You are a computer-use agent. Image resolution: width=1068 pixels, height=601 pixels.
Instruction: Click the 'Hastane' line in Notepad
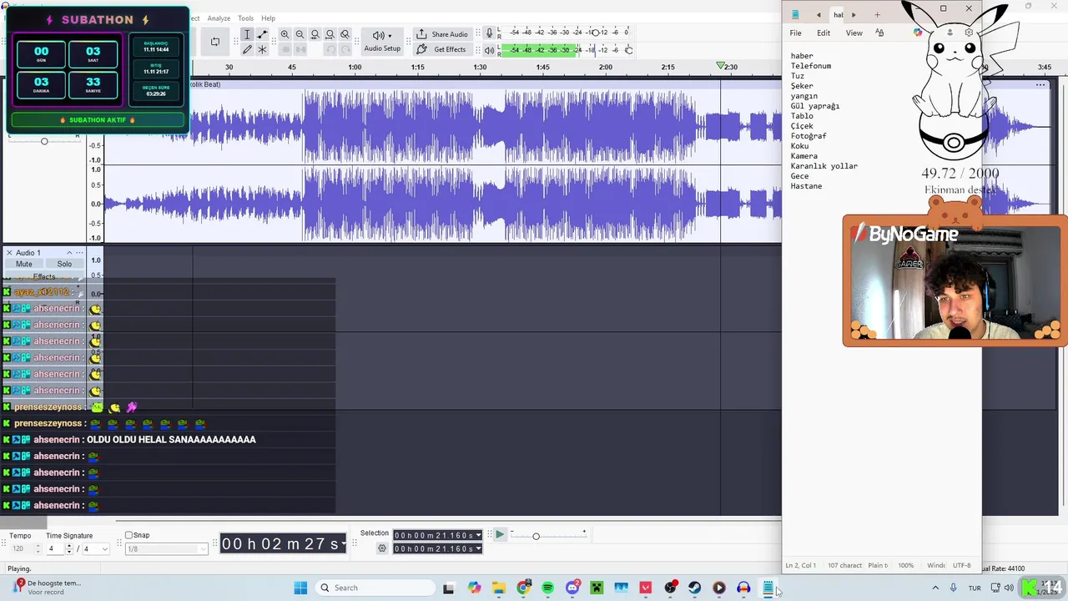(806, 186)
